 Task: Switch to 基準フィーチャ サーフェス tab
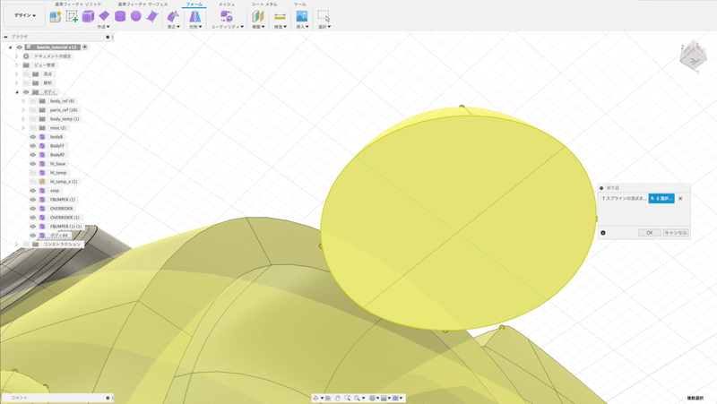(143, 4)
